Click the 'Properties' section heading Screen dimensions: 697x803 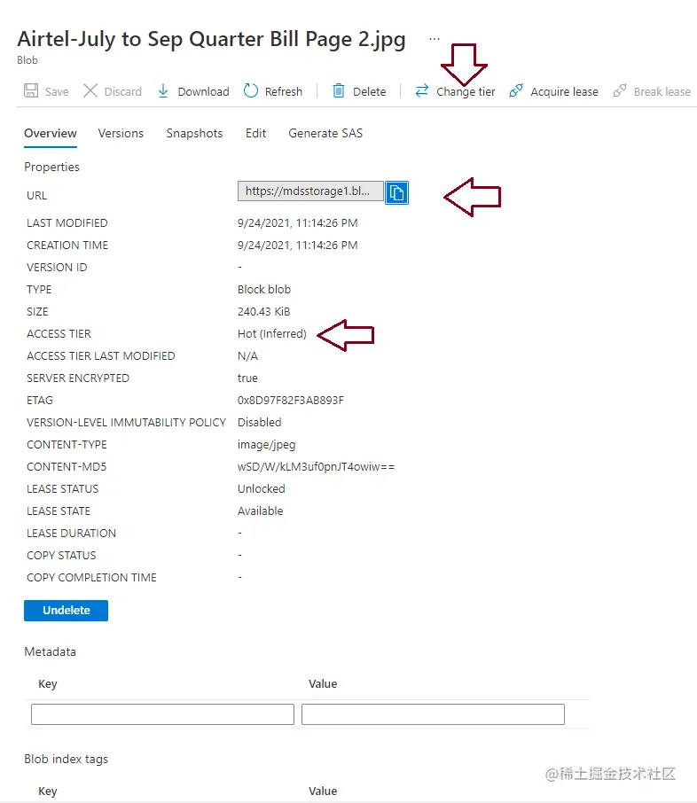[x=51, y=167]
